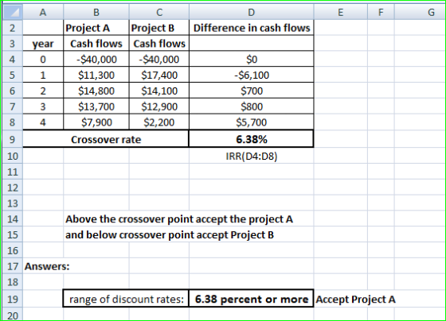Select row 9 header

(12, 139)
